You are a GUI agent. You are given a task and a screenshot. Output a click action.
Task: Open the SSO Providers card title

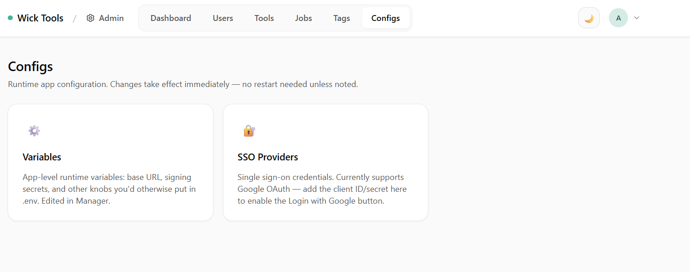268,157
